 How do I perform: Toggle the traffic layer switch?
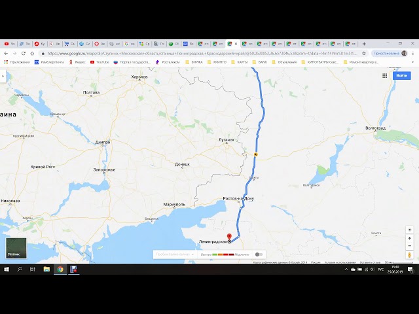[x=259, y=254]
